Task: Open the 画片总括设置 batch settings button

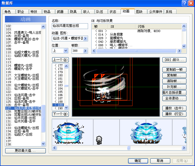Action: point(174,93)
